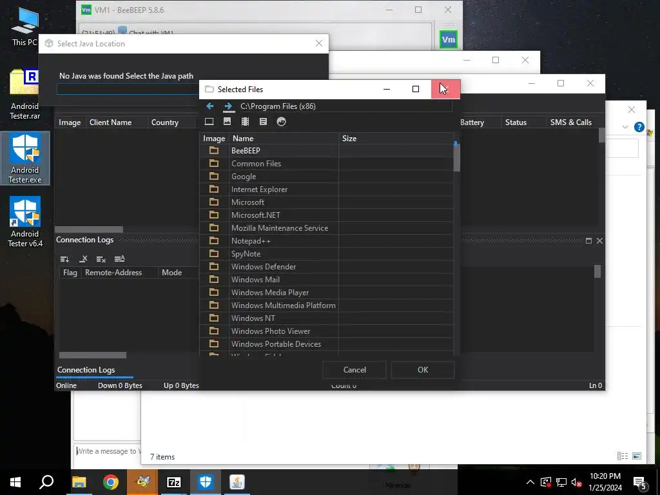Click OK in Selected Files dialog
Image resolution: width=660 pixels, height=495 pixels.
pyautogui.click(x=423, y=369)
